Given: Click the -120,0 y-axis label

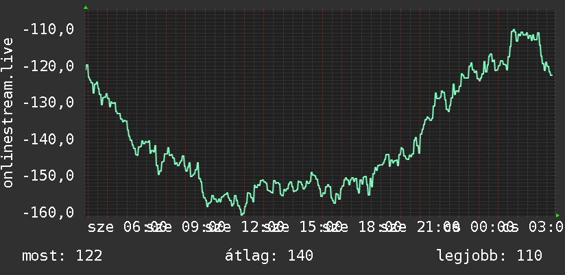Looking at the screenshot, I should click(x=48, y=66).
